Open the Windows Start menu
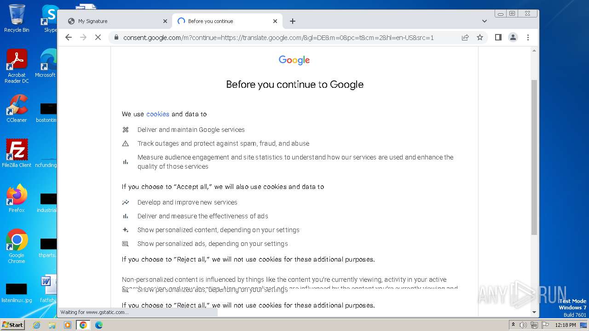This screenshot has height=331, width=589. click(x=13, y=325)
